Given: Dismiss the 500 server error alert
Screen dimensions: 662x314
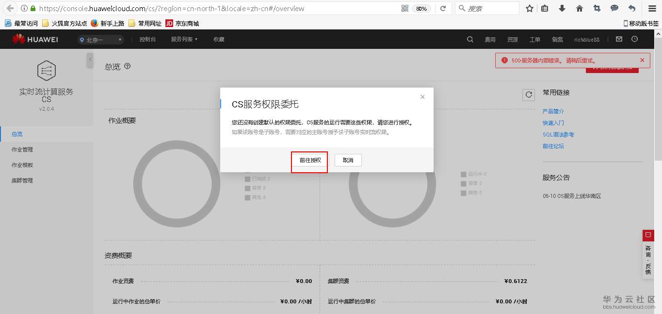Looking at the screenshot, I should pyautogui.click(x=642, y=60).
